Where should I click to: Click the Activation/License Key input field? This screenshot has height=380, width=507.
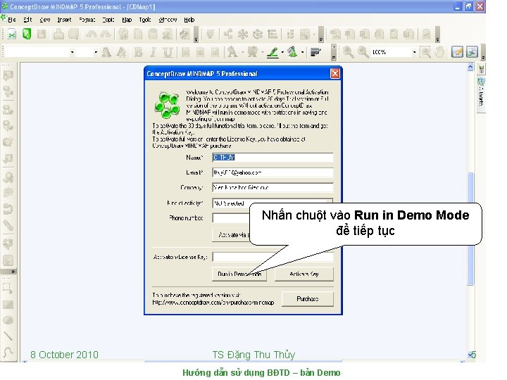(x=273, y=257)
